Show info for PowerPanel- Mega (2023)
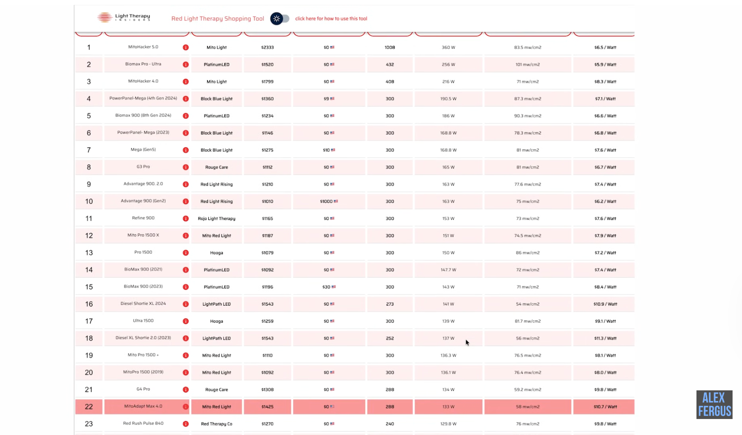Image resolution: width=742 pixels, height=435 pixels. (186, 133)
